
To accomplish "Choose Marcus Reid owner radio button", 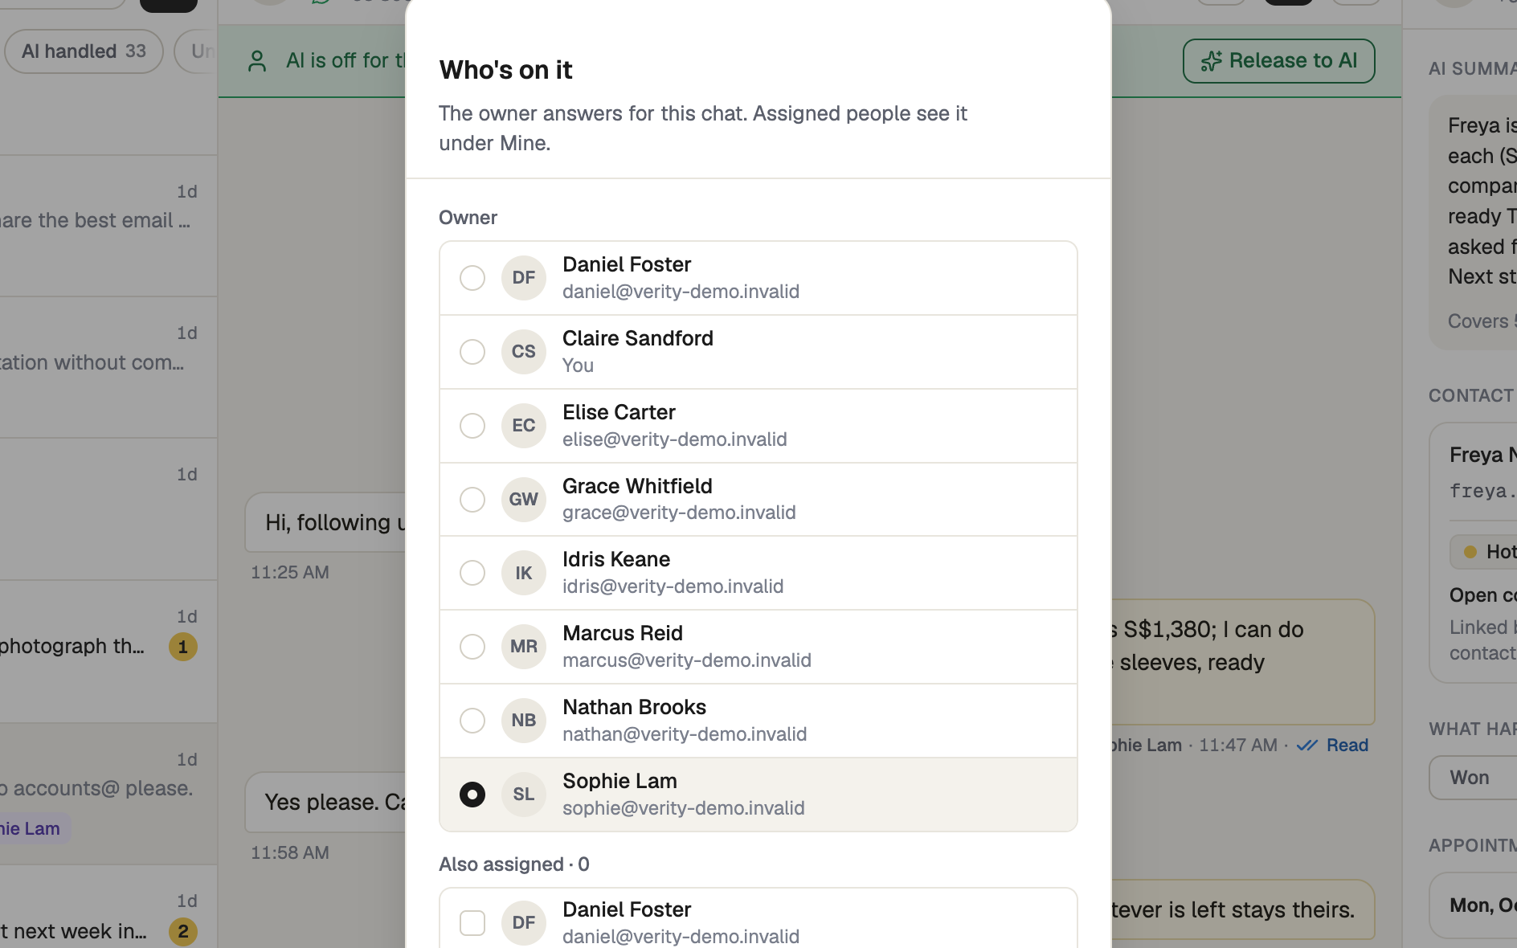I will [x=472, y=647].
